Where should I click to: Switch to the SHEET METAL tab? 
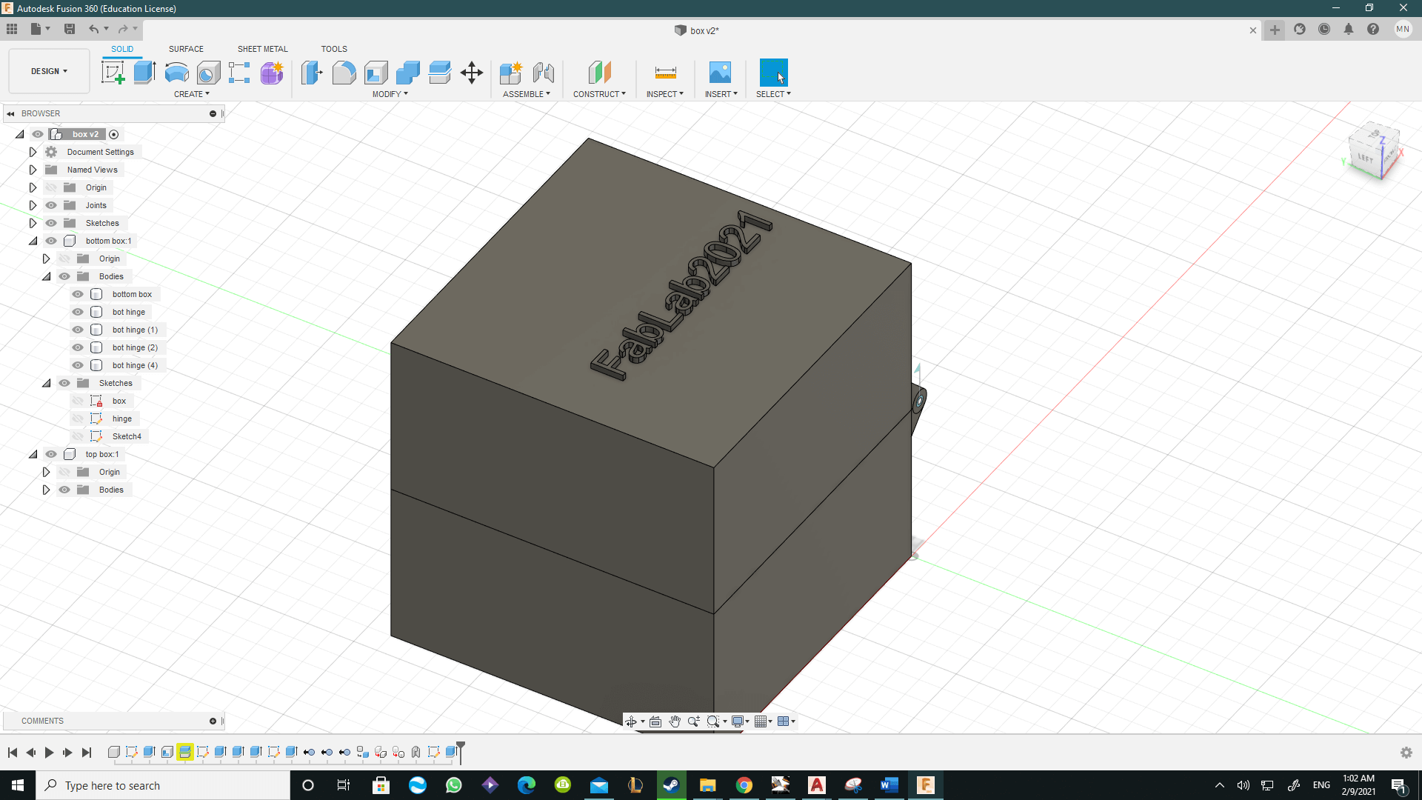click(x=262, y=49)
